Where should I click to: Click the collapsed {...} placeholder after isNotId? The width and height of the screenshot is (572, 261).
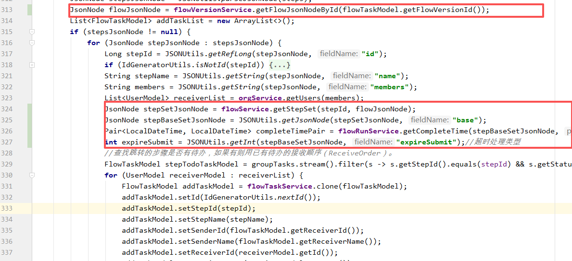[x=280, y=65]
